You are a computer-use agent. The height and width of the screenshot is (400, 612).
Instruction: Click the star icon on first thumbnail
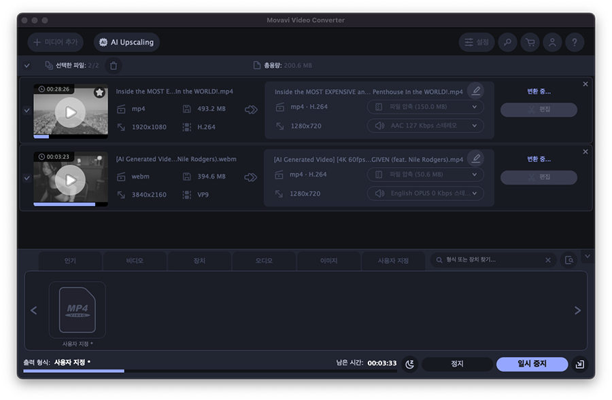[x=99, y=92]
